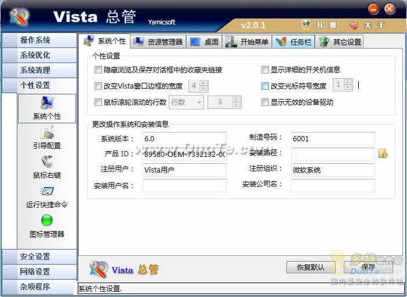The width and height of the screenshot is (407, 297).
Task: Switch to the 资源管理器 tab
Action: 158,42
